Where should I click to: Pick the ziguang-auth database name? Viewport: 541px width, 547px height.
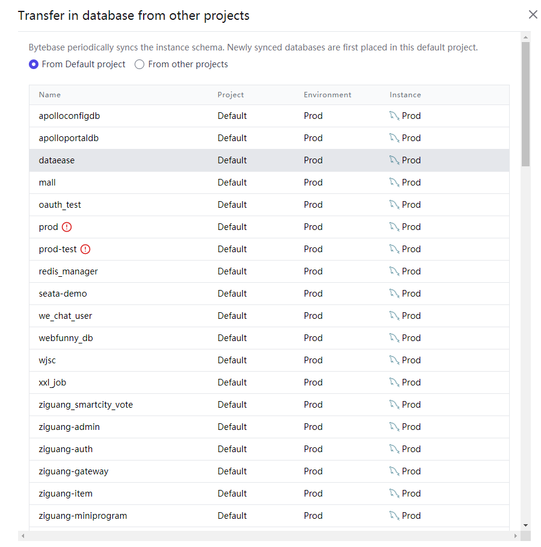pos(66,449)
